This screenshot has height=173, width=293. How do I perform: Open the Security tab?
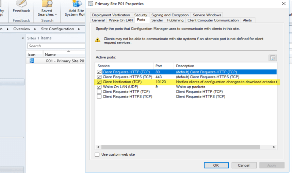pyautogui.click(x=141, y=15)
